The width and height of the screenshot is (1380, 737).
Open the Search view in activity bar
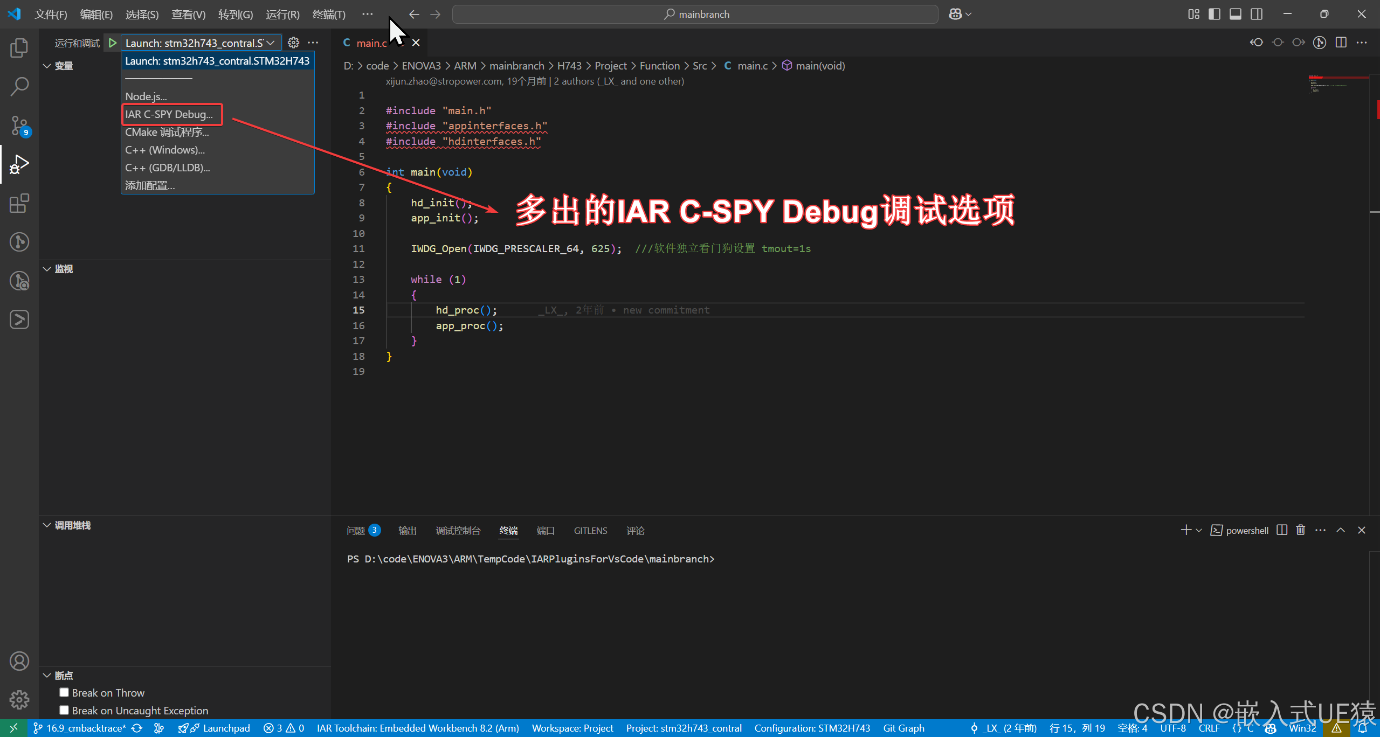(19, 86)
